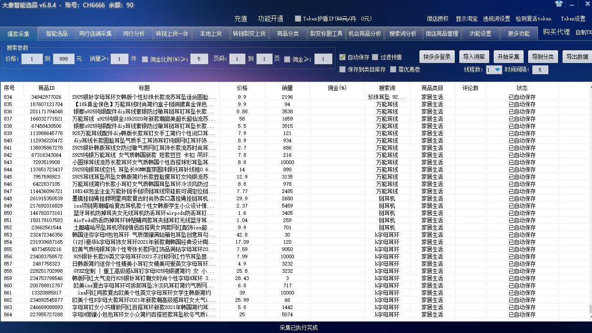Click the 导到分类 button
Screen dimensions: 592x333
tap(543, 57)
